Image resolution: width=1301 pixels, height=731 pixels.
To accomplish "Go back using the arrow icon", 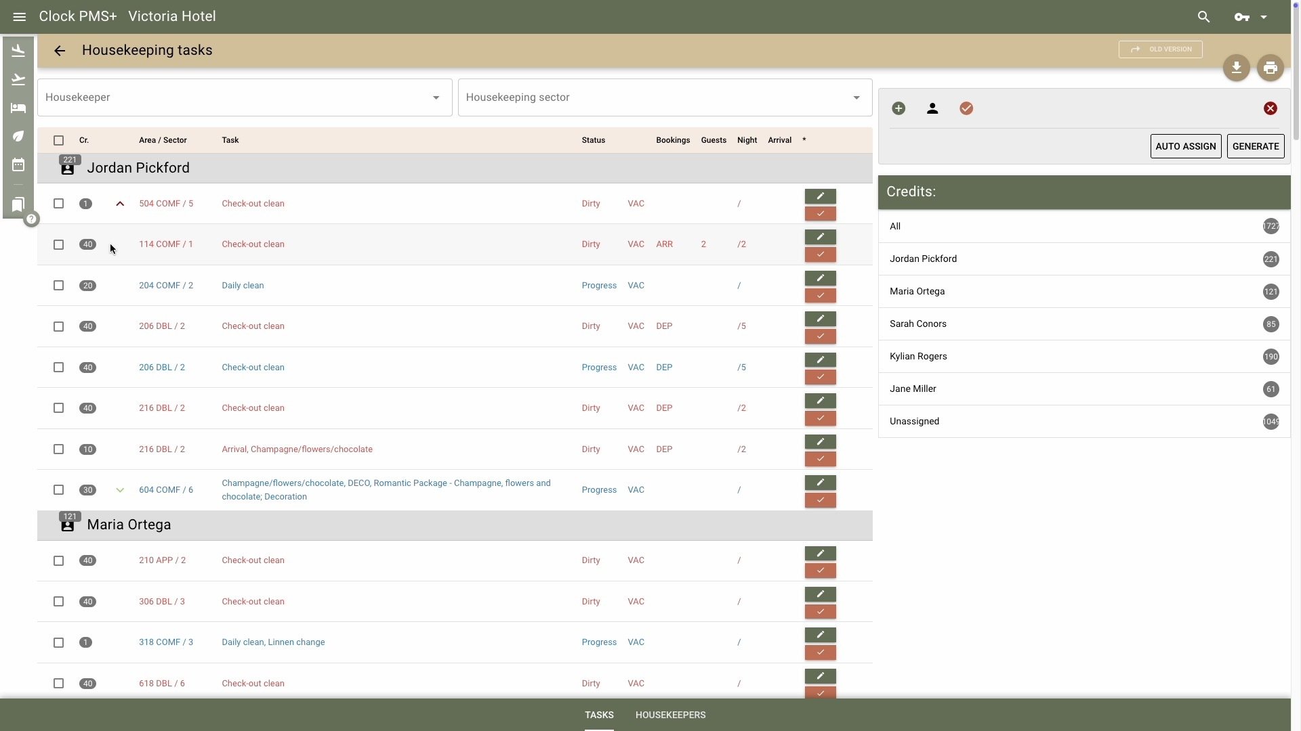I will click(60, 51).
